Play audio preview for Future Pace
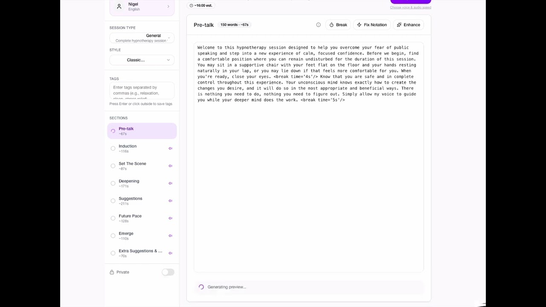The image size is (546, 307). pos(170,218)
